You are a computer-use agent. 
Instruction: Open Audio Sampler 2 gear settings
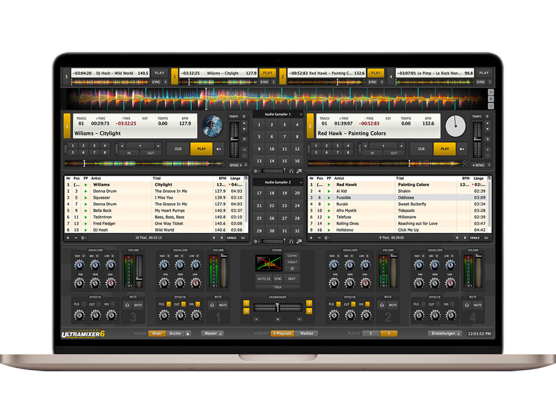tap(256, 241)
